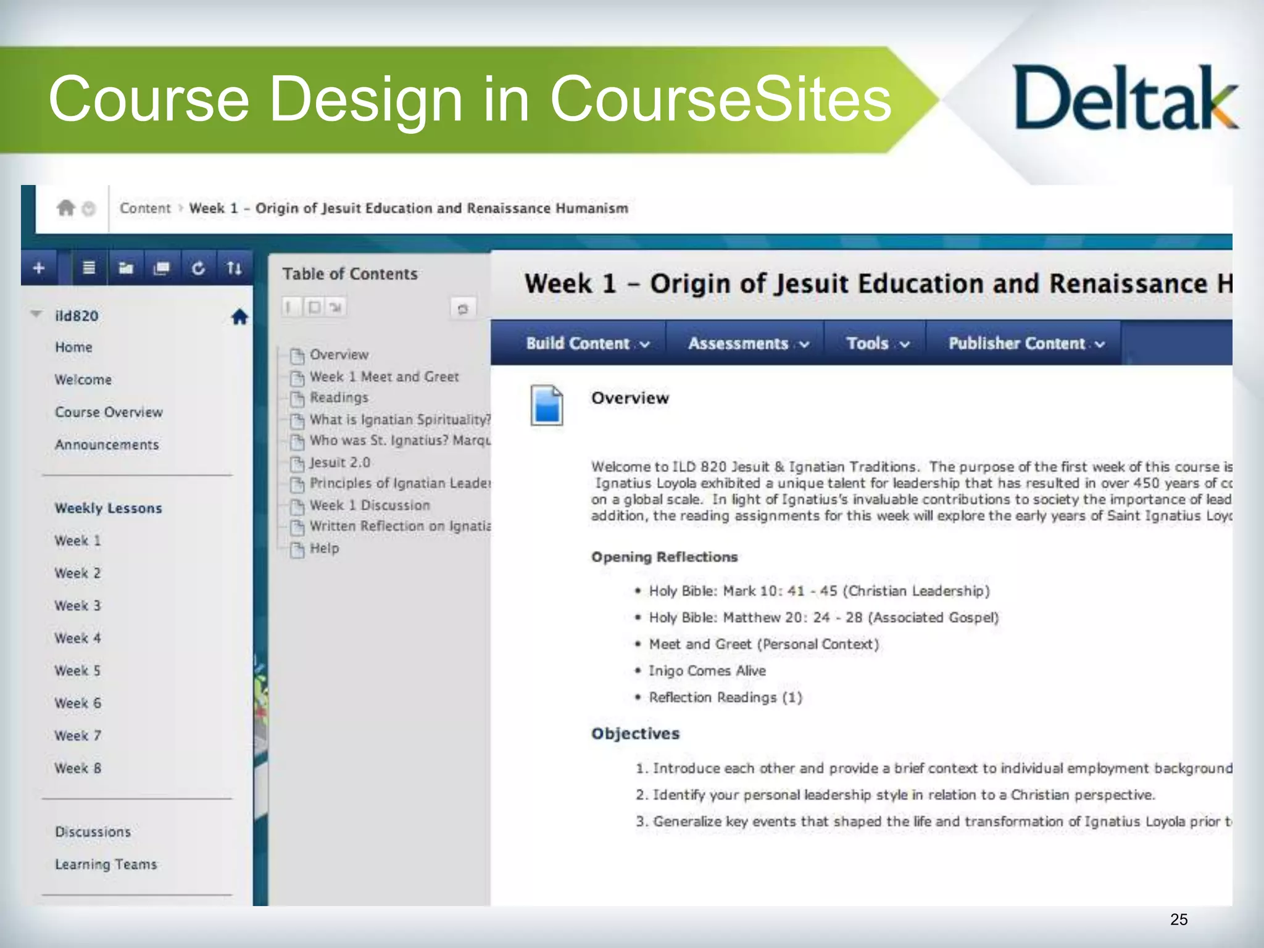Click the Week 1 breadcrumb title text
Screen dimensions: 1264x948
pos(409,209)
